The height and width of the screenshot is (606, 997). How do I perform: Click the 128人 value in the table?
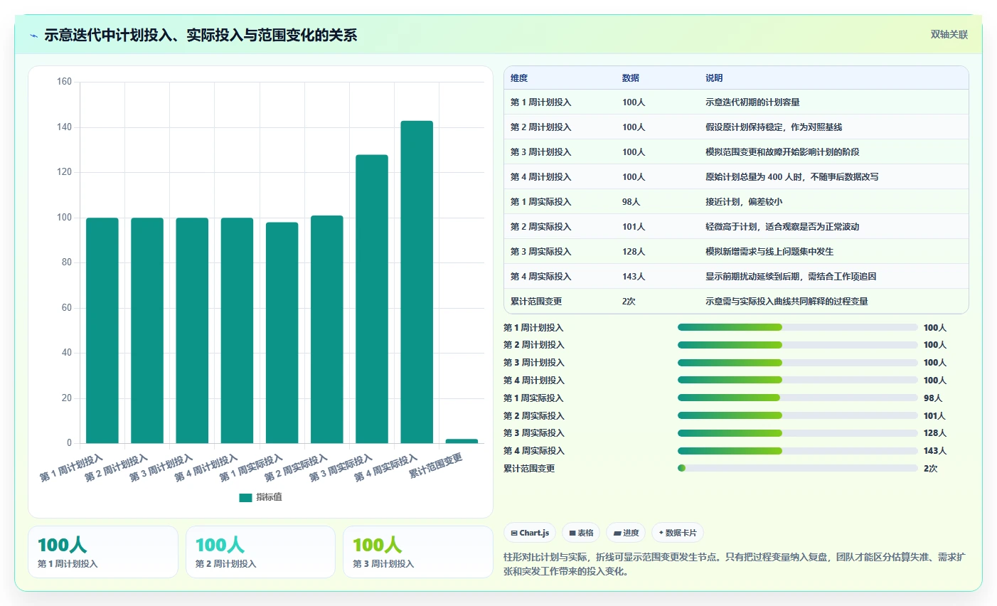pyautogui.click(x=634, y=252)
